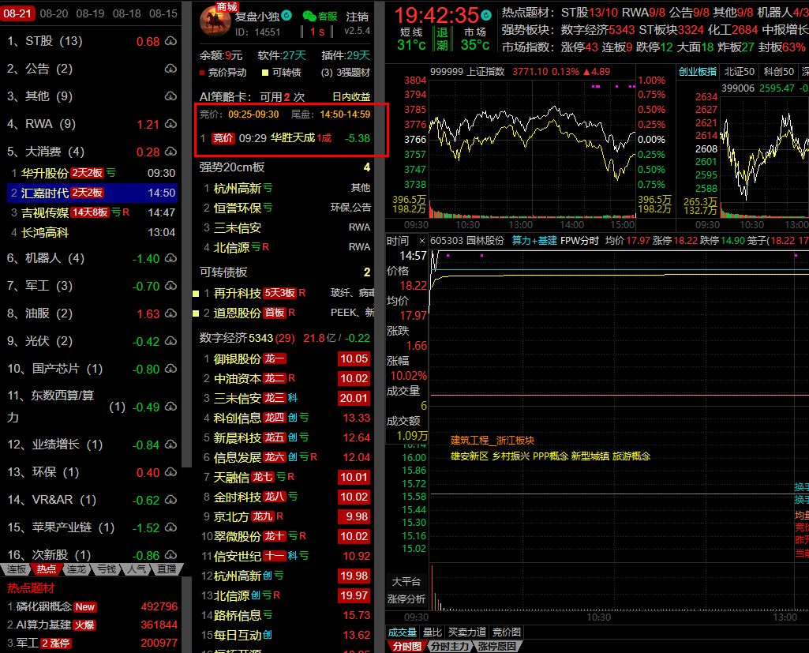
Task: Select the 成交量 indicator tab
Action: (402, 632)
